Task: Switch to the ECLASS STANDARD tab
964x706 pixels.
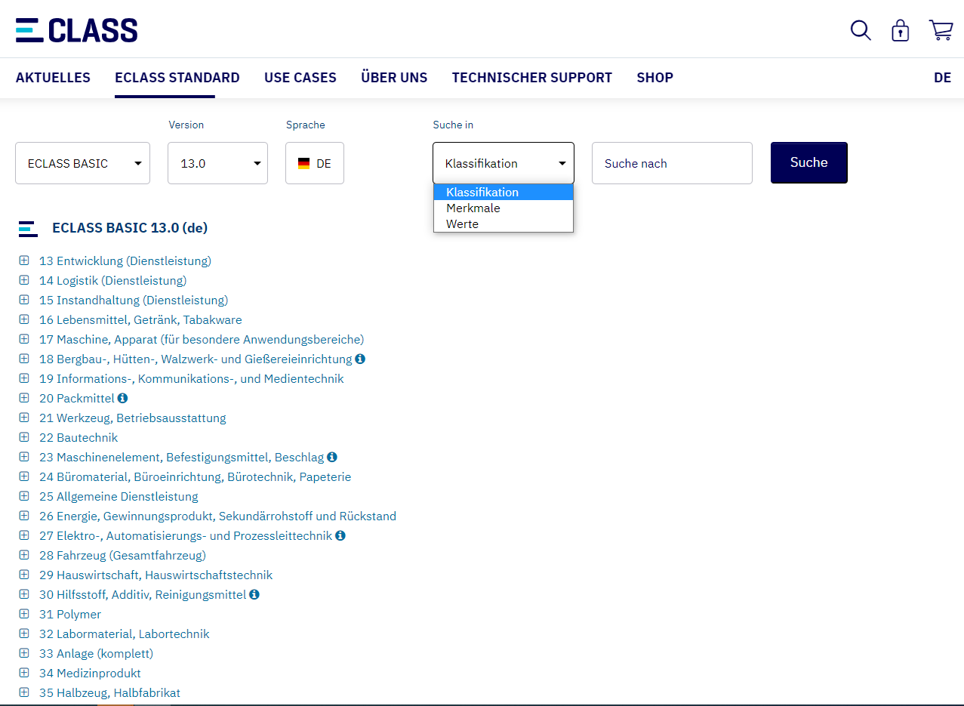Action: 177,77
